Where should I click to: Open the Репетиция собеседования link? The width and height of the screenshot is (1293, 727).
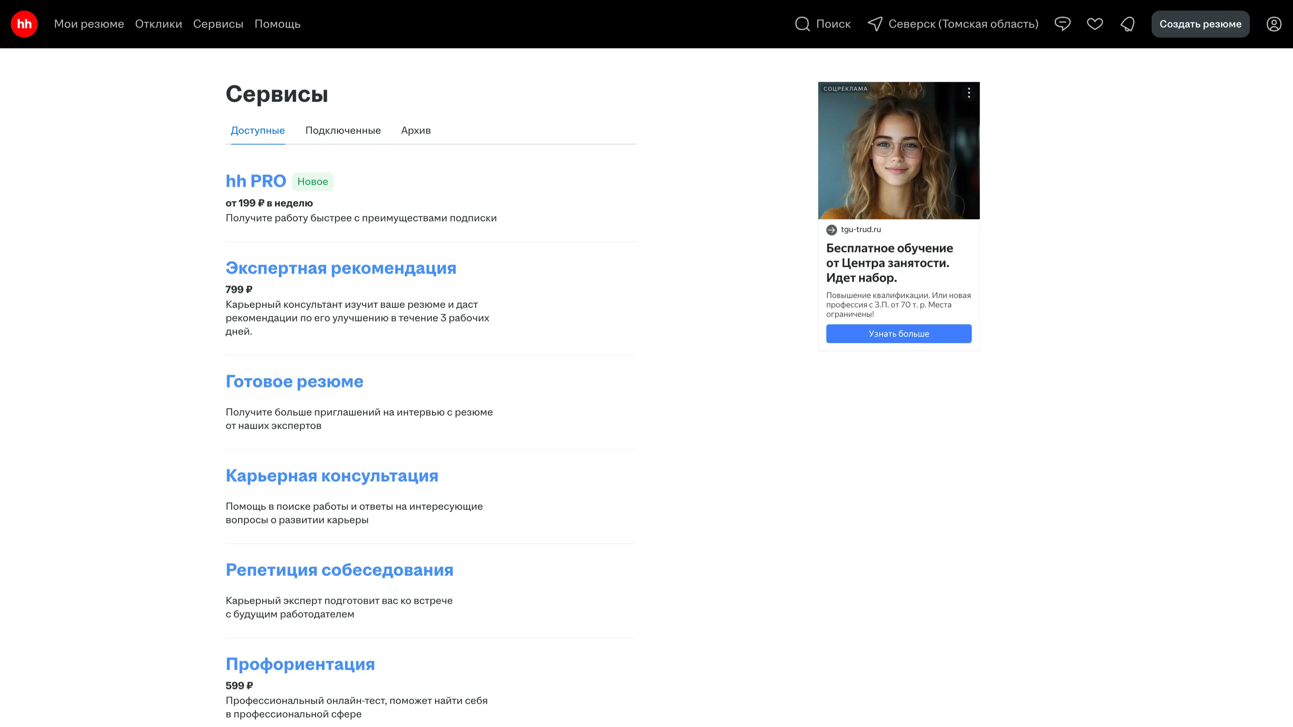[x=339, y=570]
